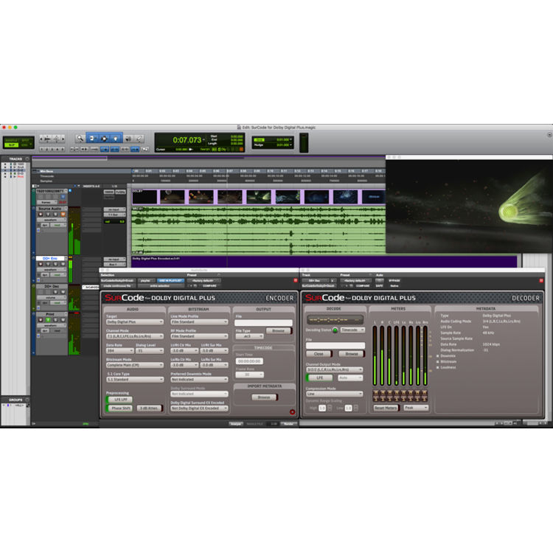Click the decoder Bypass button
The height and width of the screenshot is (553, 553).
click(x=394, y=281)
